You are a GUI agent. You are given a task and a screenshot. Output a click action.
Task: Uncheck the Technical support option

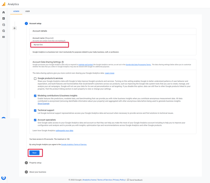[x=35, y=110]
